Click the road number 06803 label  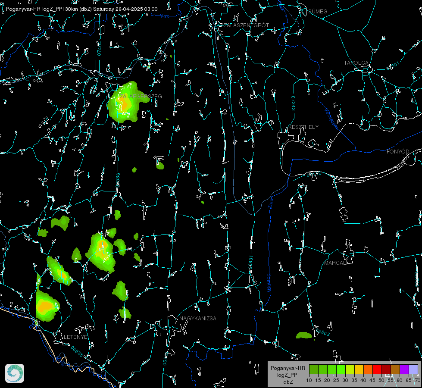click(x=323, y=332)
